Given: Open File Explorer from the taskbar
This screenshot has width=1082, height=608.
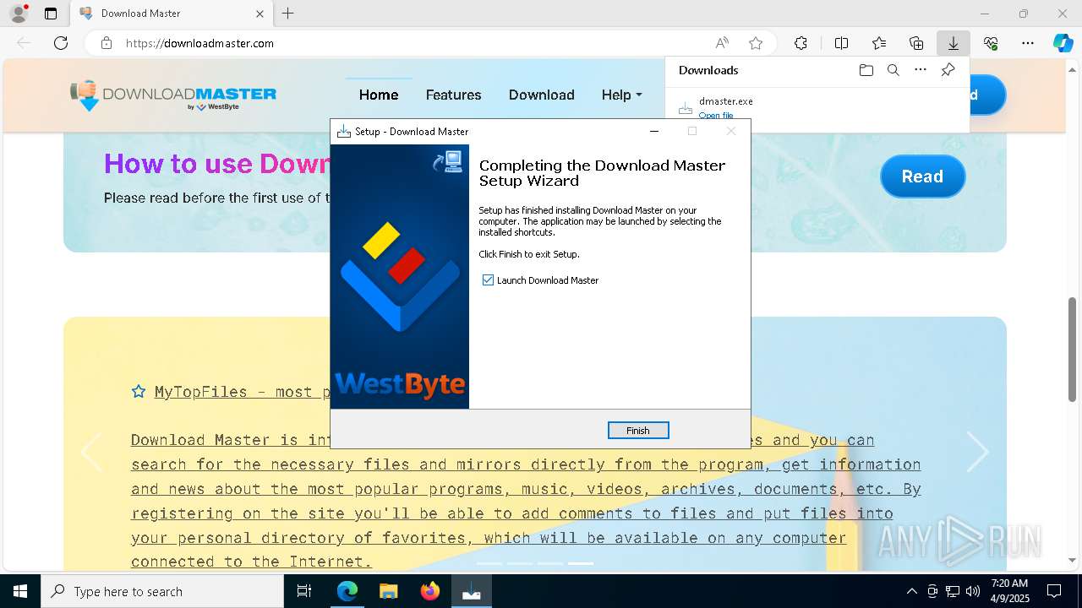Looking at the screenshot, I should (x=388, y=591).
